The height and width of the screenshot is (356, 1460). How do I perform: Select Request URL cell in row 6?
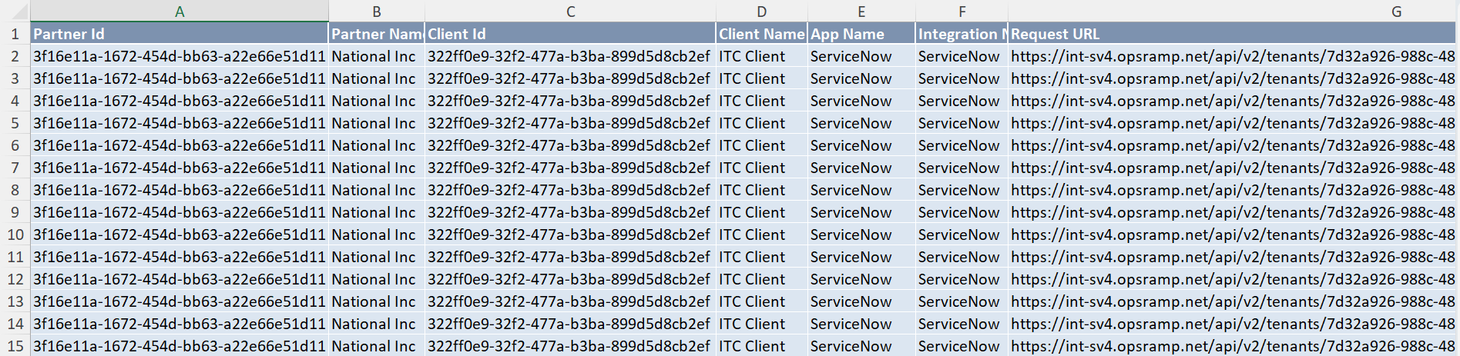pyautogui.click(x=1233, y=145)
